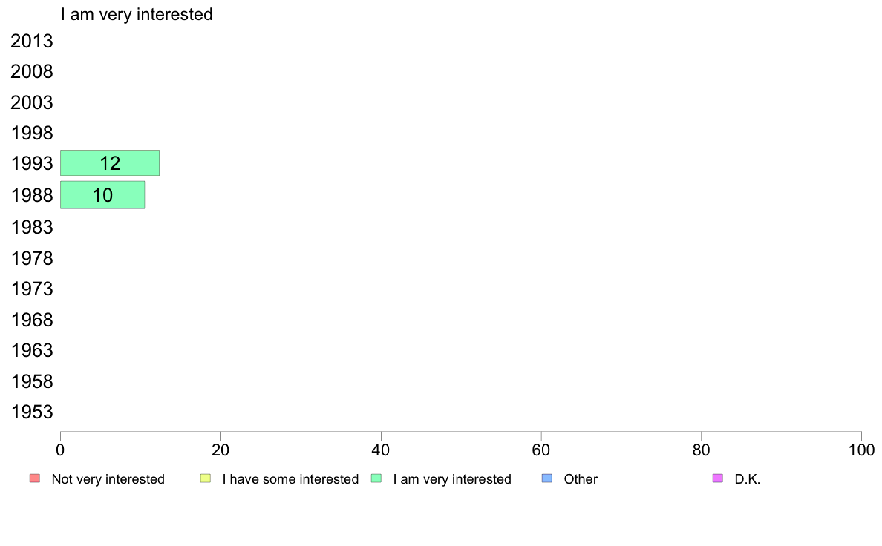882x546 pixels.
Task: Click the I have some interested legend text
Action: click(x=290, y=479)
